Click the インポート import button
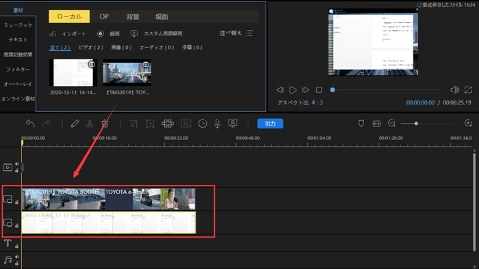This screenshot has width=479, height=269. coord(68,33)
